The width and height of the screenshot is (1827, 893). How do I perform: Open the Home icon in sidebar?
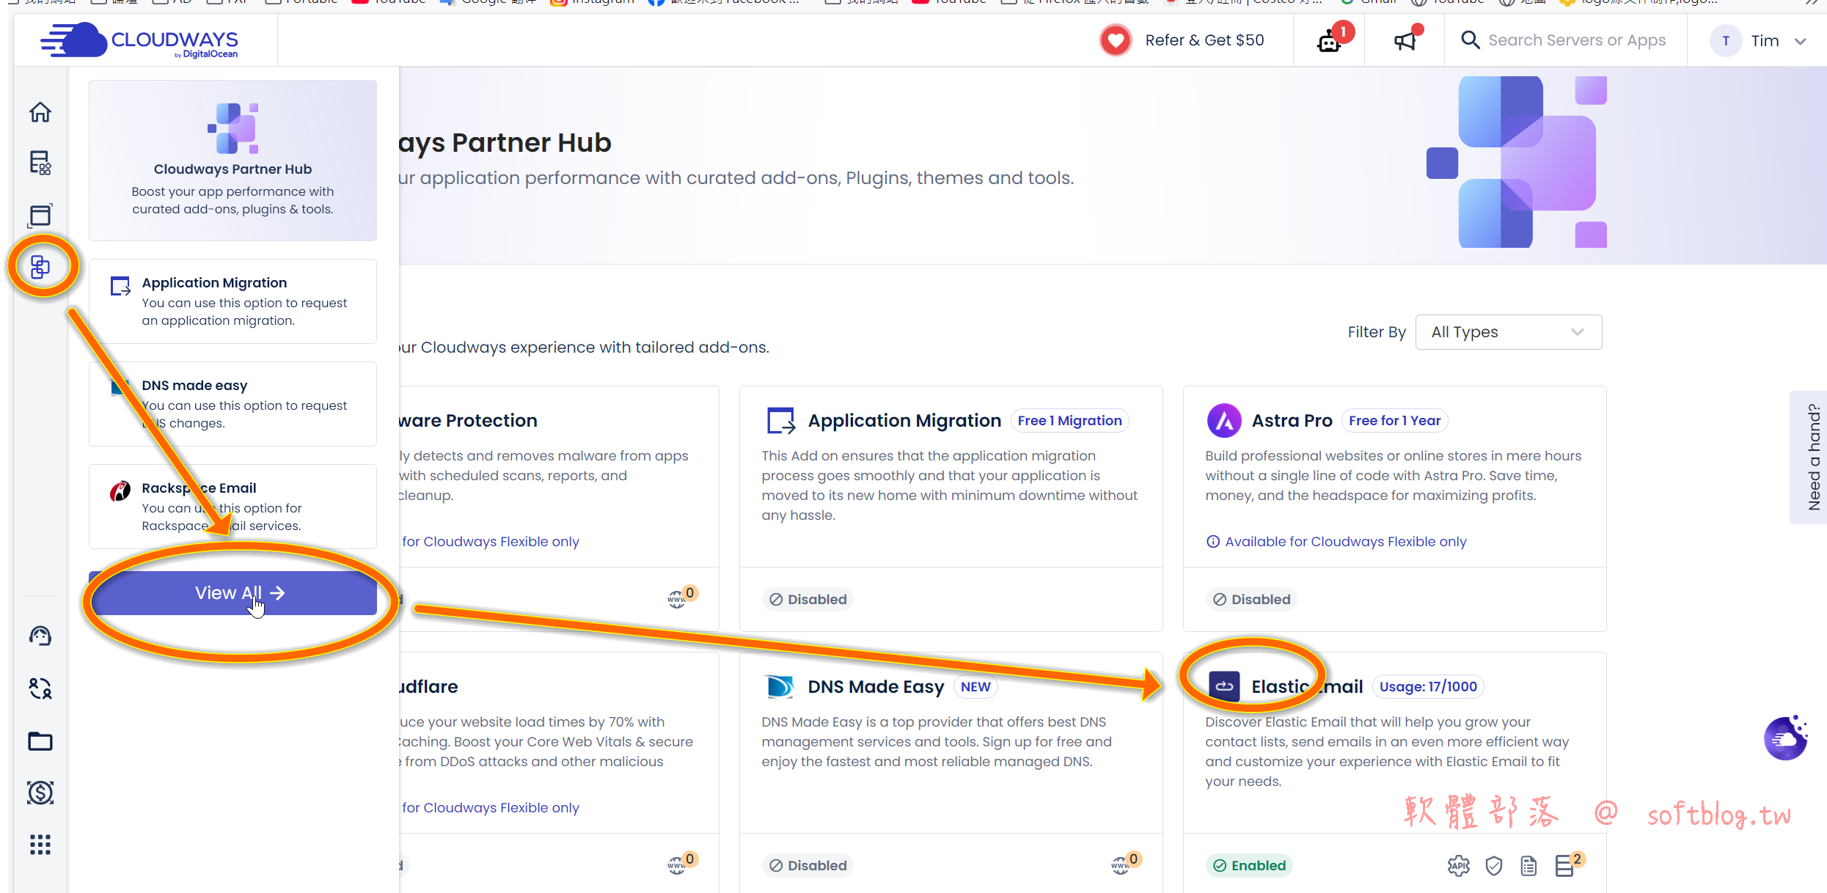click(40, 112)
